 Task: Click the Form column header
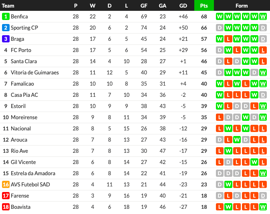(242, 6)
